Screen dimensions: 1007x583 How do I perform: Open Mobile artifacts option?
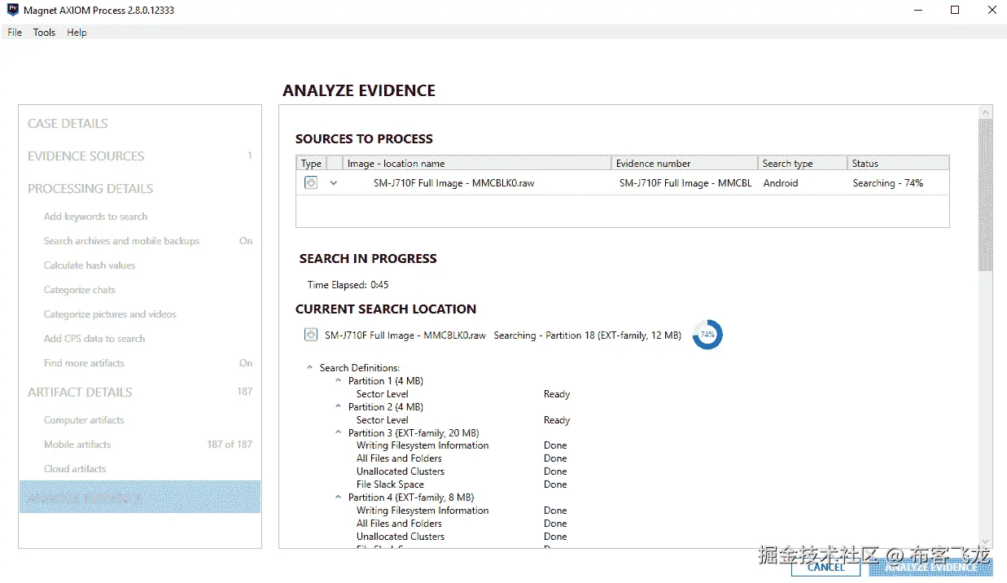(x=77, y=445)
